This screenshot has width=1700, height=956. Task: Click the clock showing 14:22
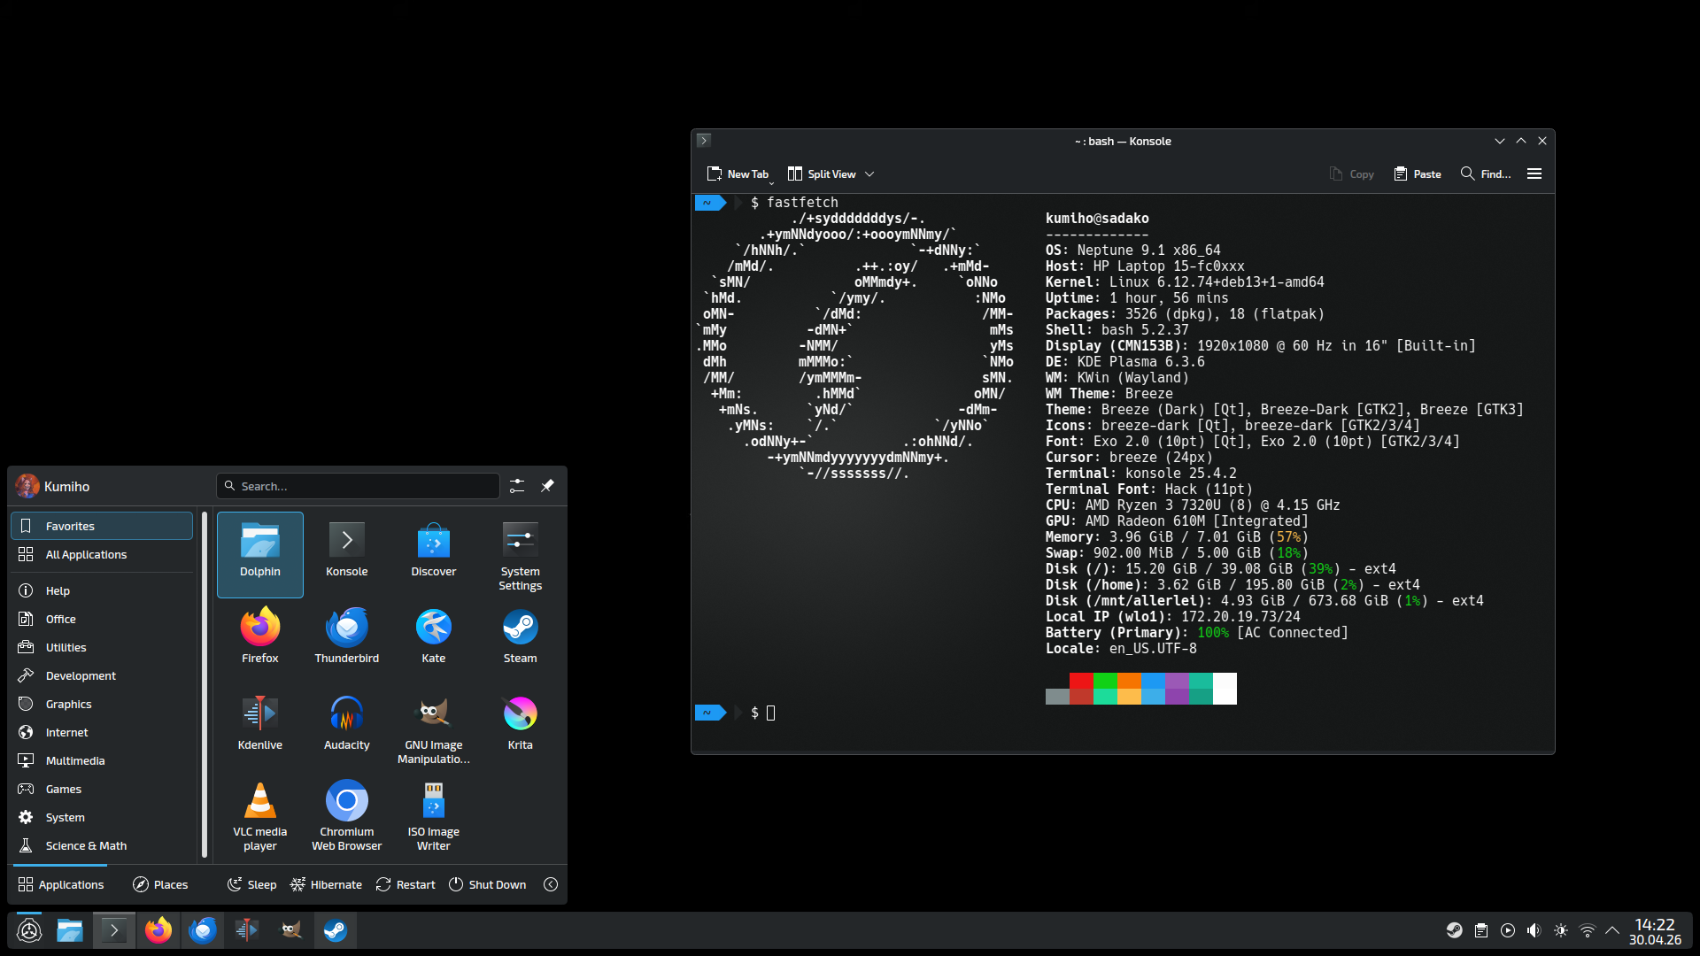point(1655,924)
